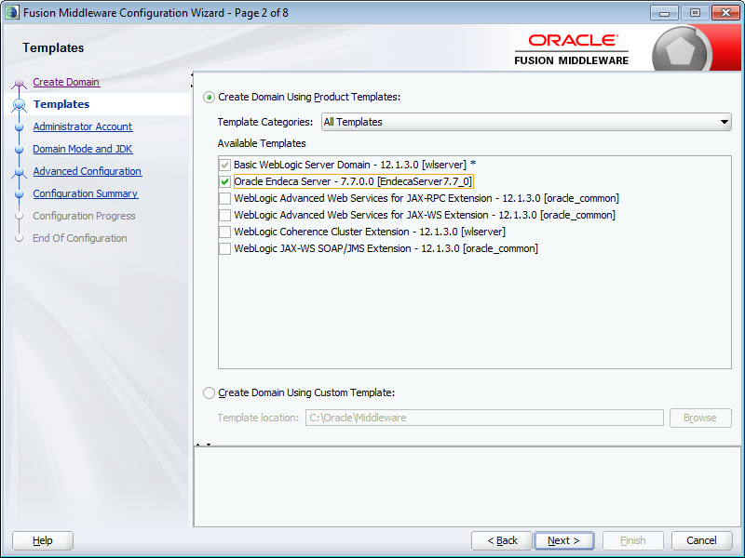
Task: Check WebLogic Advanced Web Services JAX-RPC Extension
Action: 224,198
